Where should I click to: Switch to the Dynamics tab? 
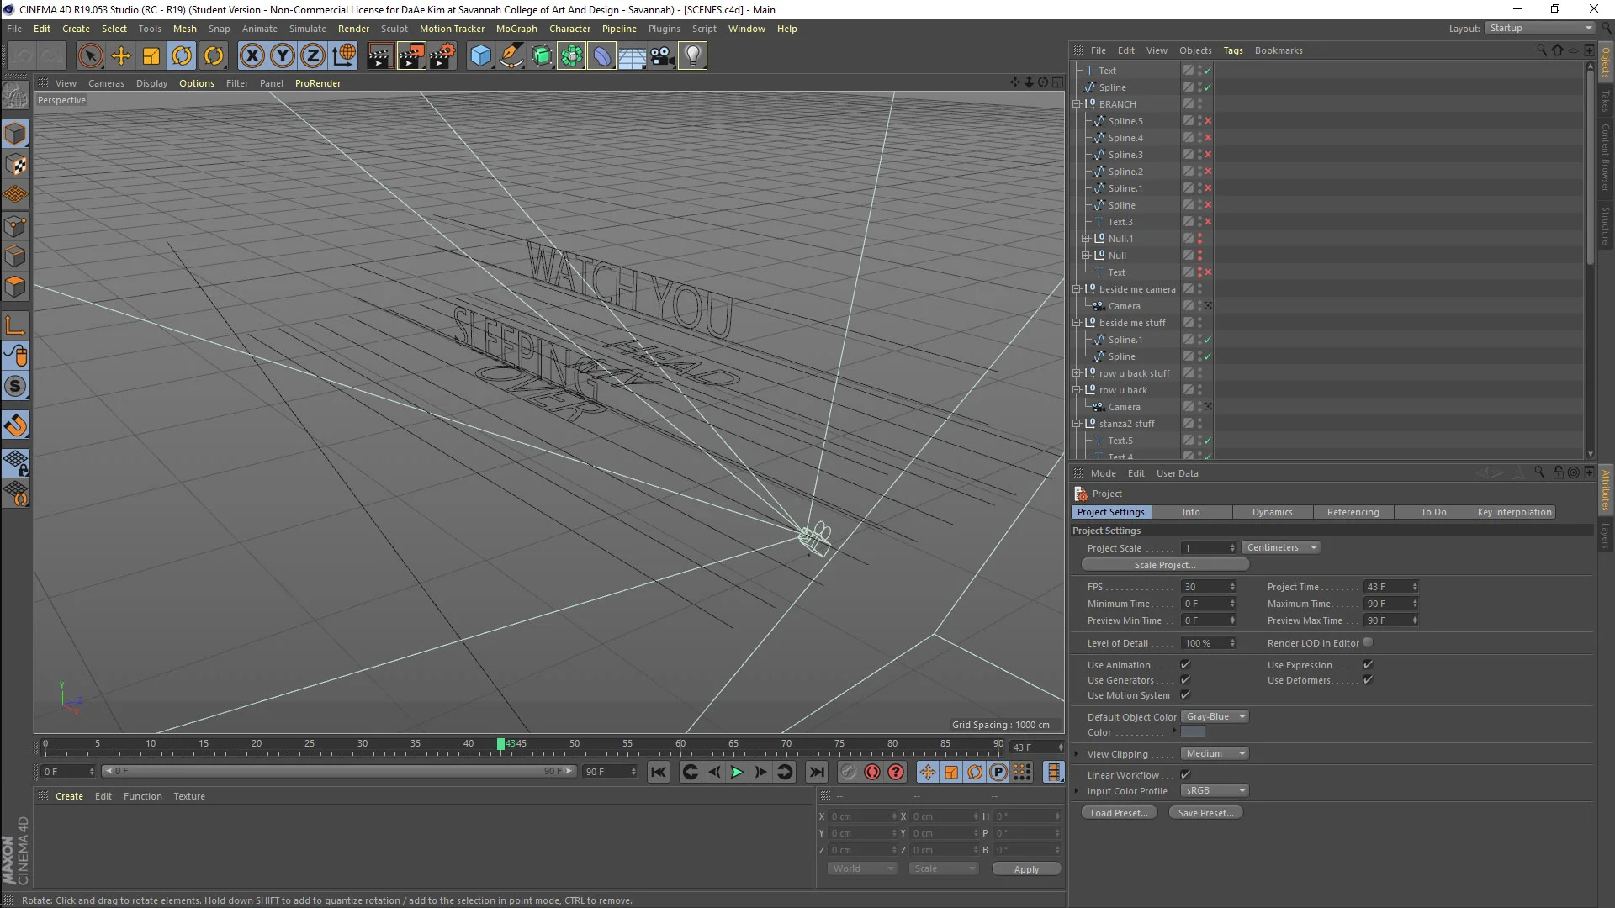tap(1272, 512)
